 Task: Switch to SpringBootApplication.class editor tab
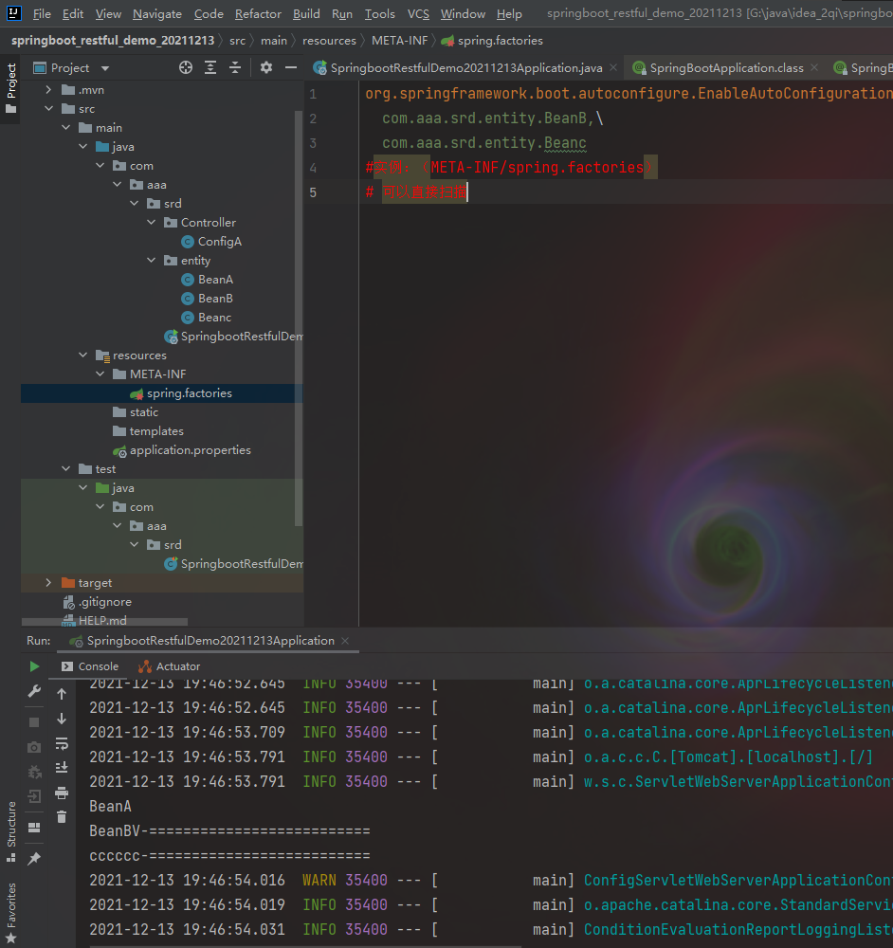coord(727,68)
